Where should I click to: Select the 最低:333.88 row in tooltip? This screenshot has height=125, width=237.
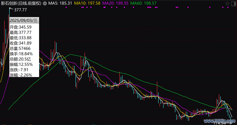point(24,38)
